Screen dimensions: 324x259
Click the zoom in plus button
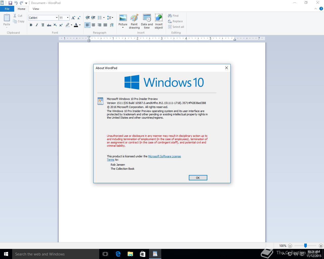[321, 246]
